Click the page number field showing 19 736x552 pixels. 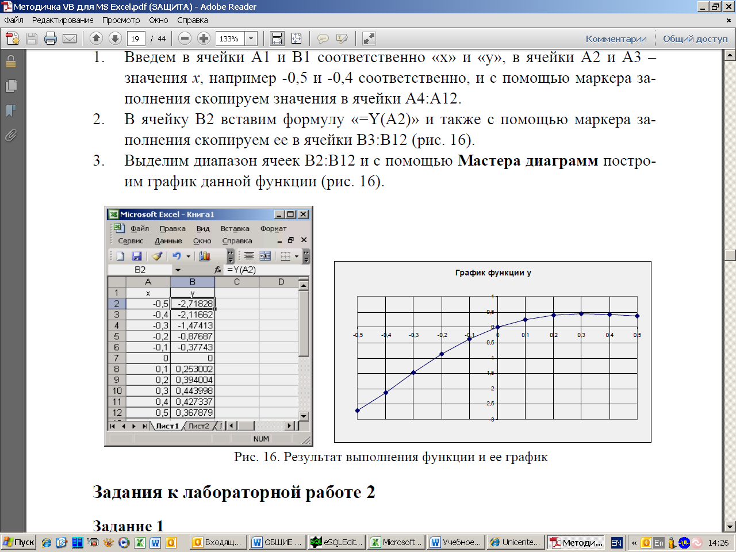pos(136,39)
